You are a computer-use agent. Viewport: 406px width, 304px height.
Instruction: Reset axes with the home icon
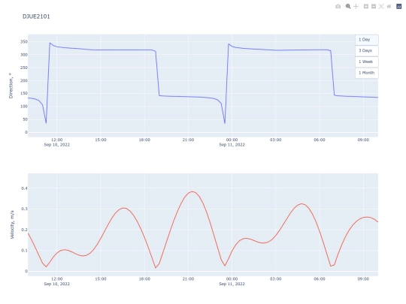(389, 7)
